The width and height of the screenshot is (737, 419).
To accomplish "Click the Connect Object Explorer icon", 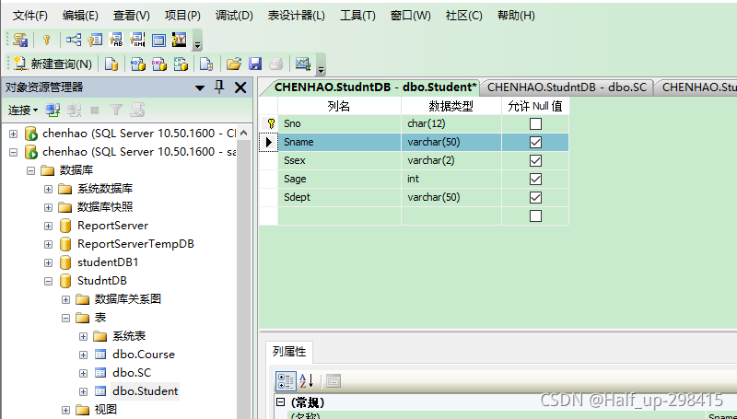I will pos(53,111).
